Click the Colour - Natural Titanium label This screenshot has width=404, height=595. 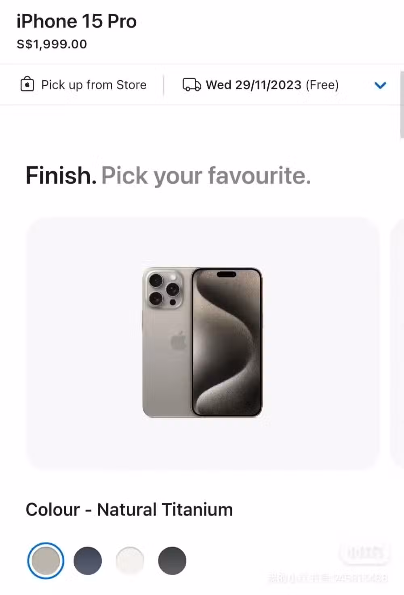[129, 510]
